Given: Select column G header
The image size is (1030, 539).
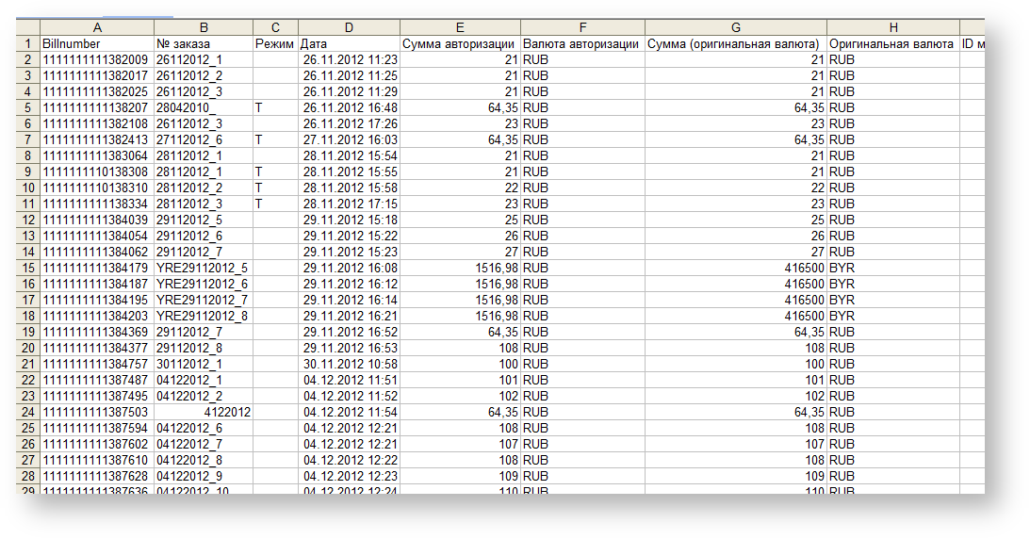Looking at the screenshot, I should pyautogui.click(x=735, y=27).
